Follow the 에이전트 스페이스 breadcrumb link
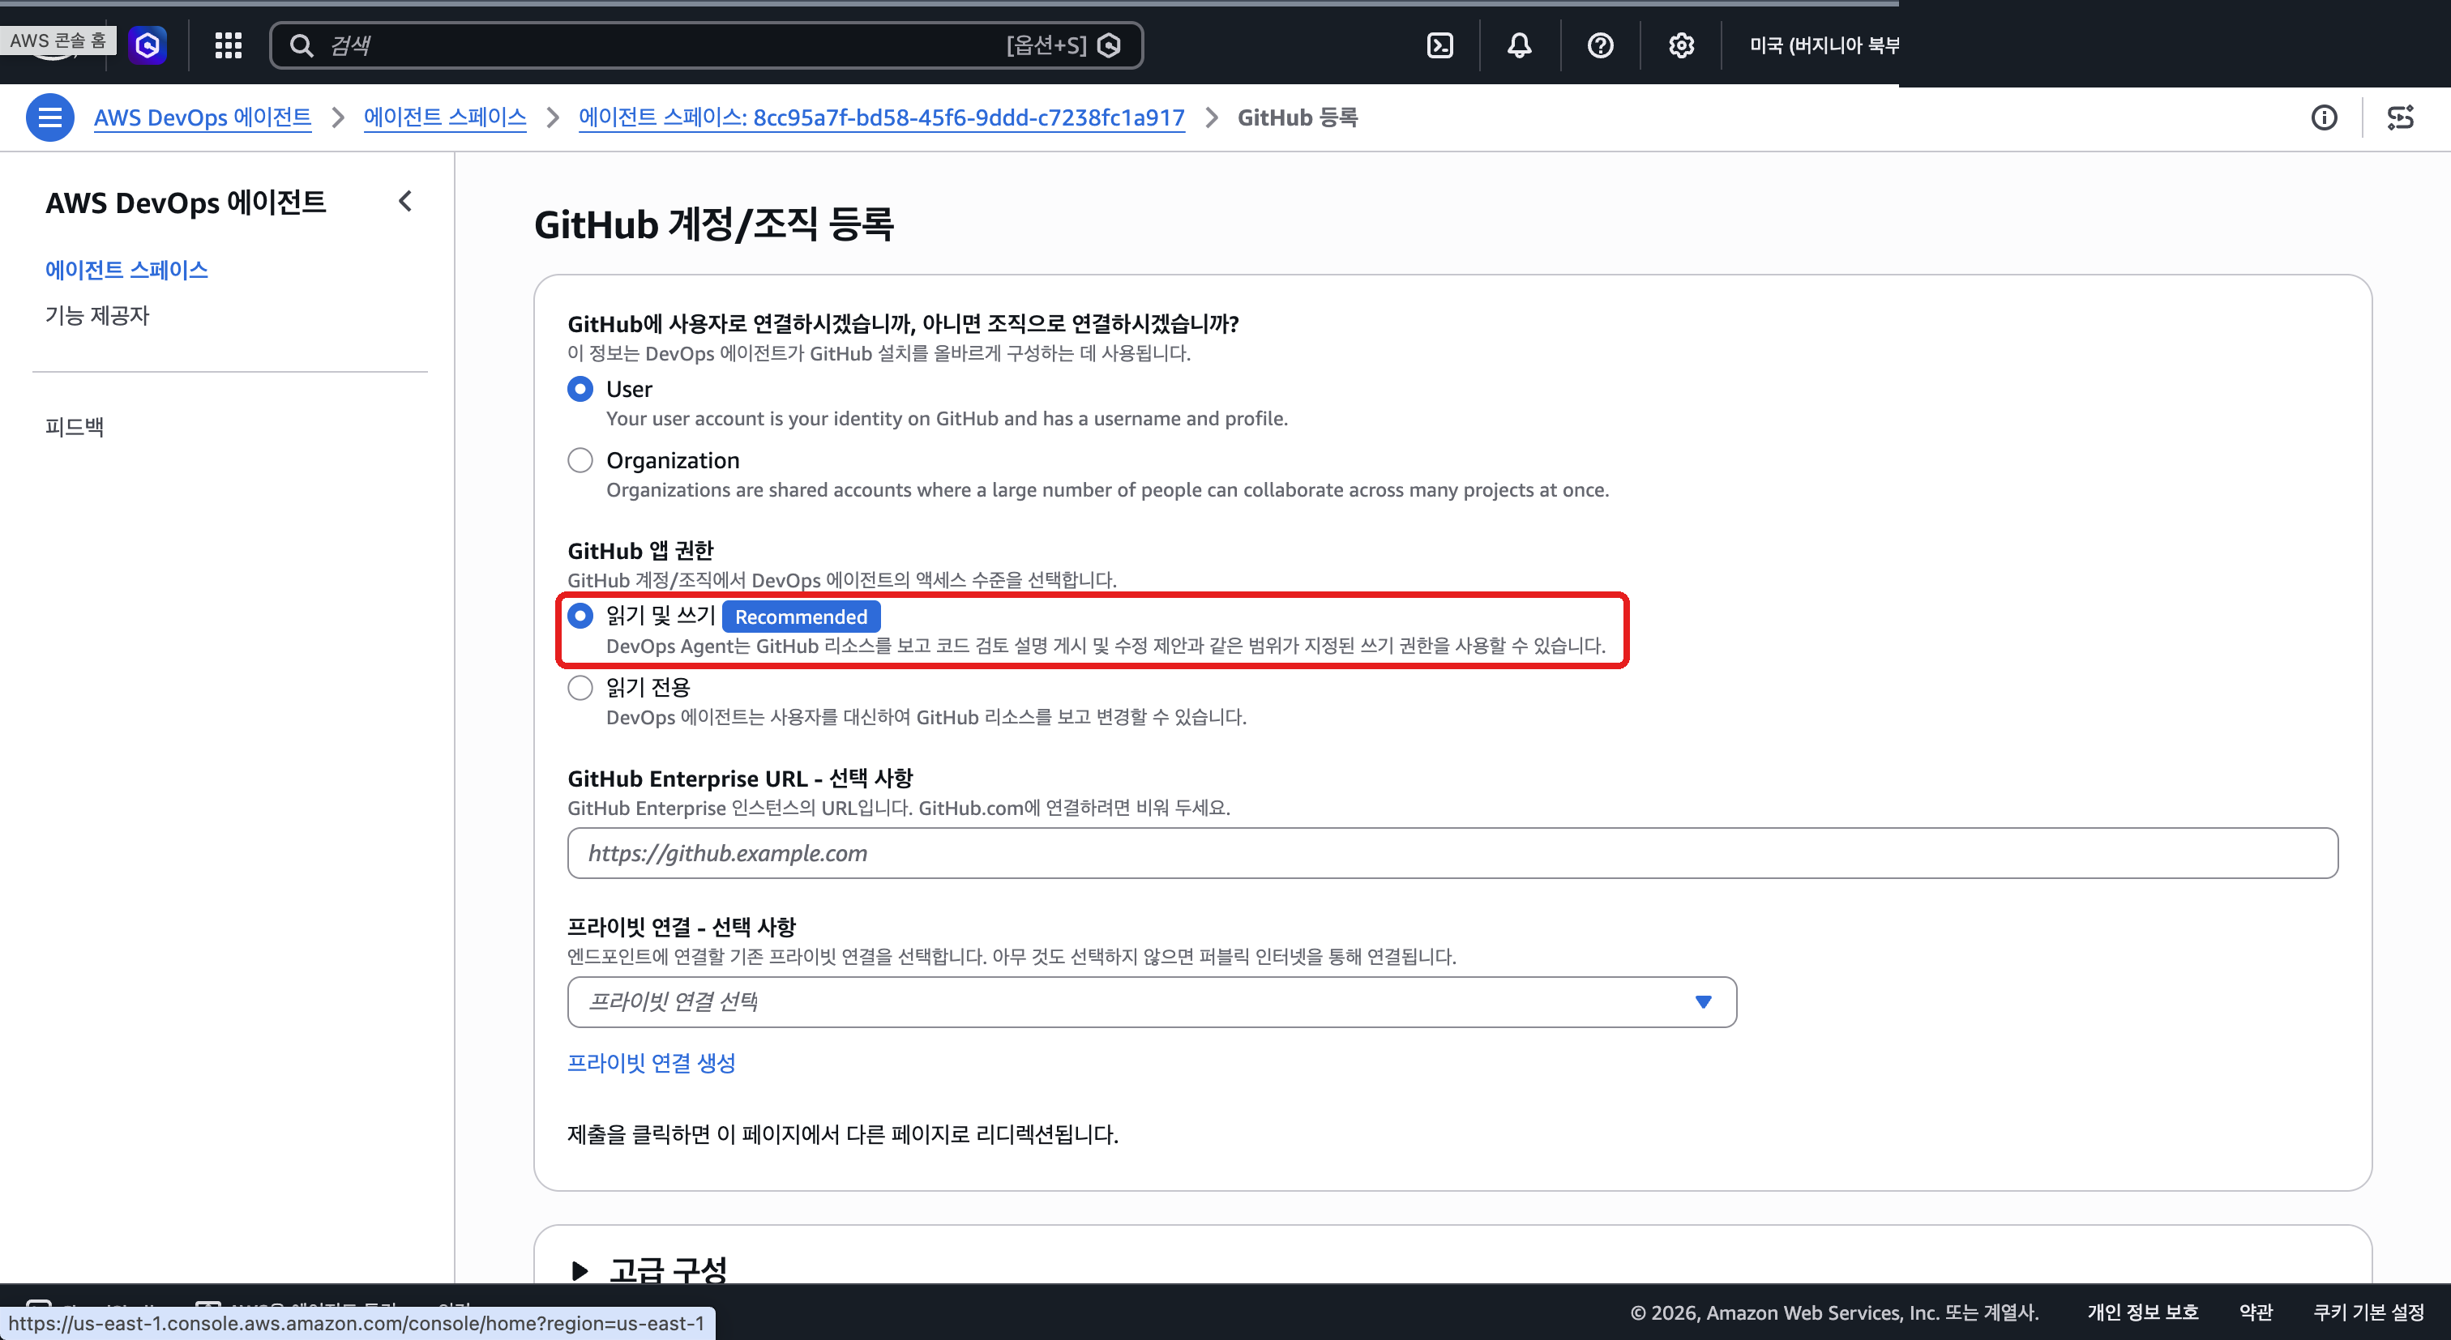 pos(445,118)
